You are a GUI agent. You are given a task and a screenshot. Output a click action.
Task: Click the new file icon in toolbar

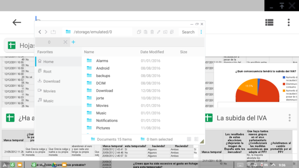[x=172, y=32]
